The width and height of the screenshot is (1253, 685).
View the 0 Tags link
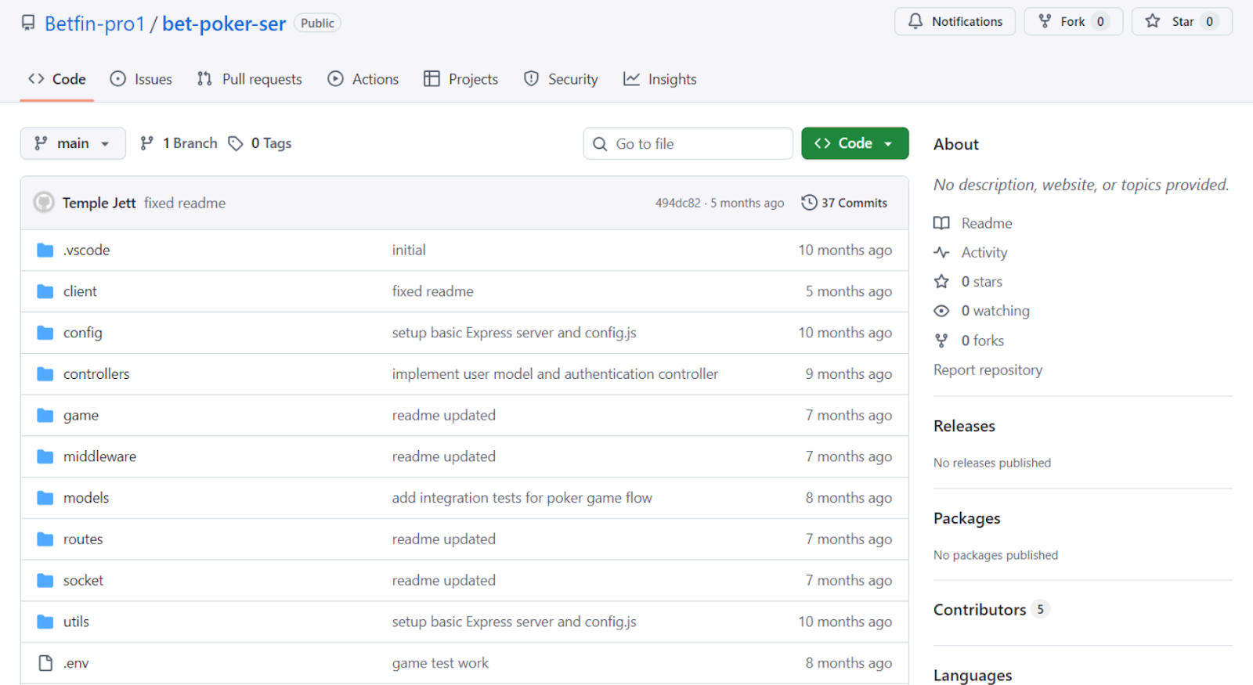260,143
